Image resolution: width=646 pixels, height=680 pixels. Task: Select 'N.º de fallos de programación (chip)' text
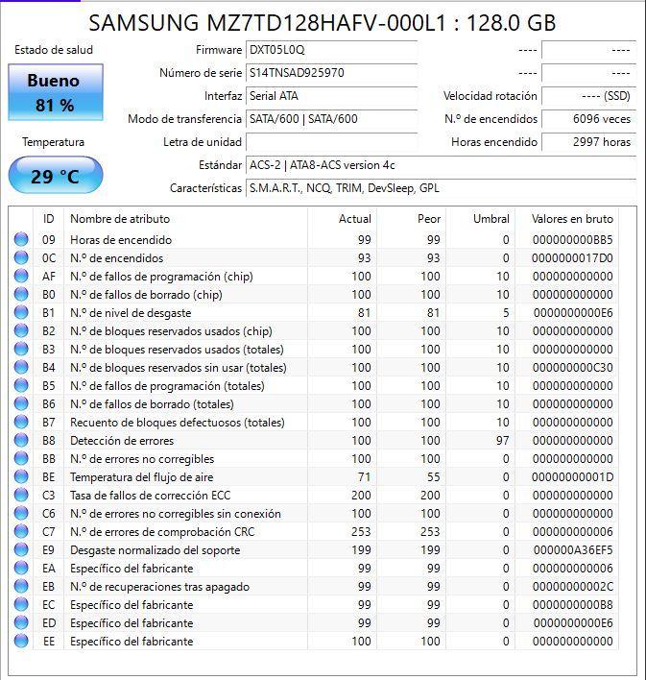point(161,277)
